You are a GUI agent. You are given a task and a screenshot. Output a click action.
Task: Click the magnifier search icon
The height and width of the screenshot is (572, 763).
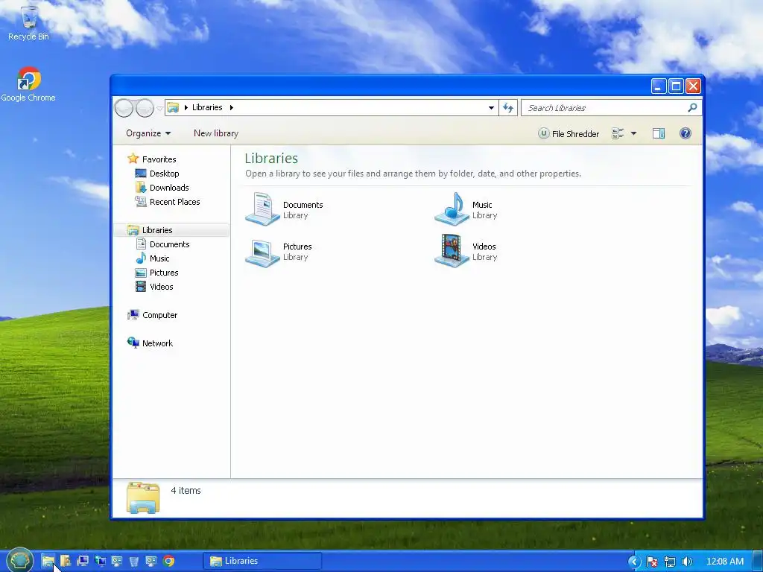tap(692, 107)
